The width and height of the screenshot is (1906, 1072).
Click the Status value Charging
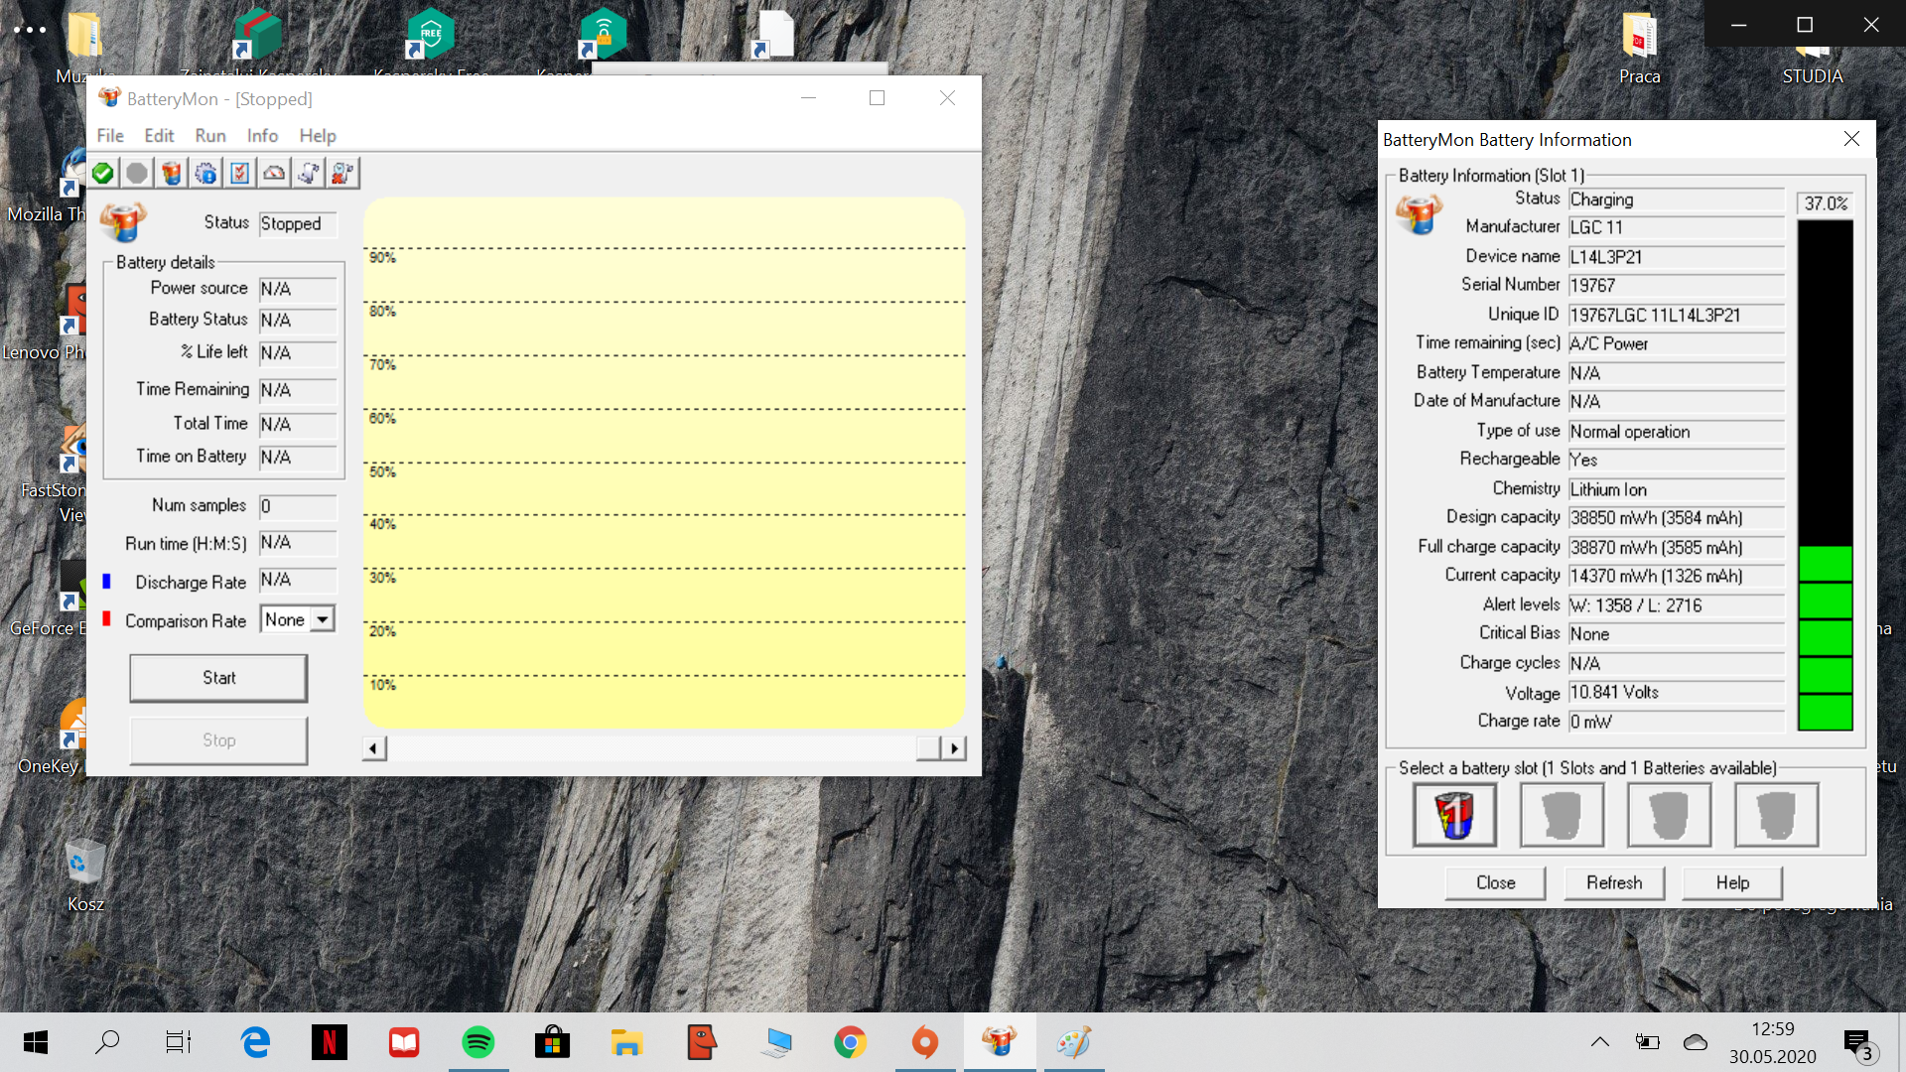click(1676, 200)
